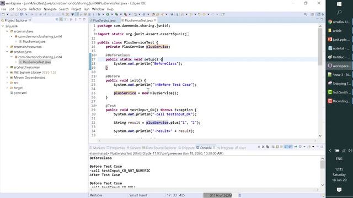This screenshot has width=353, height=198.
Task: Click Remove All Terminated Launches icon
Action: [x=268, y=147]
